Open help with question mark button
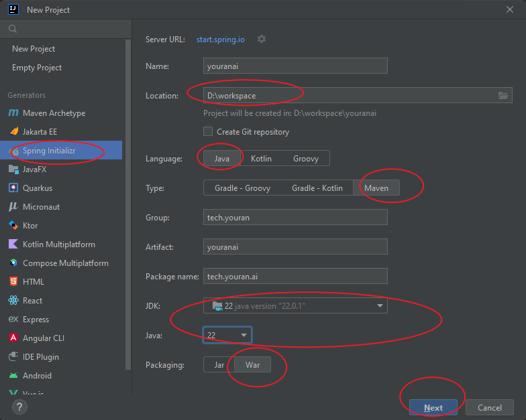 point(19,407)
